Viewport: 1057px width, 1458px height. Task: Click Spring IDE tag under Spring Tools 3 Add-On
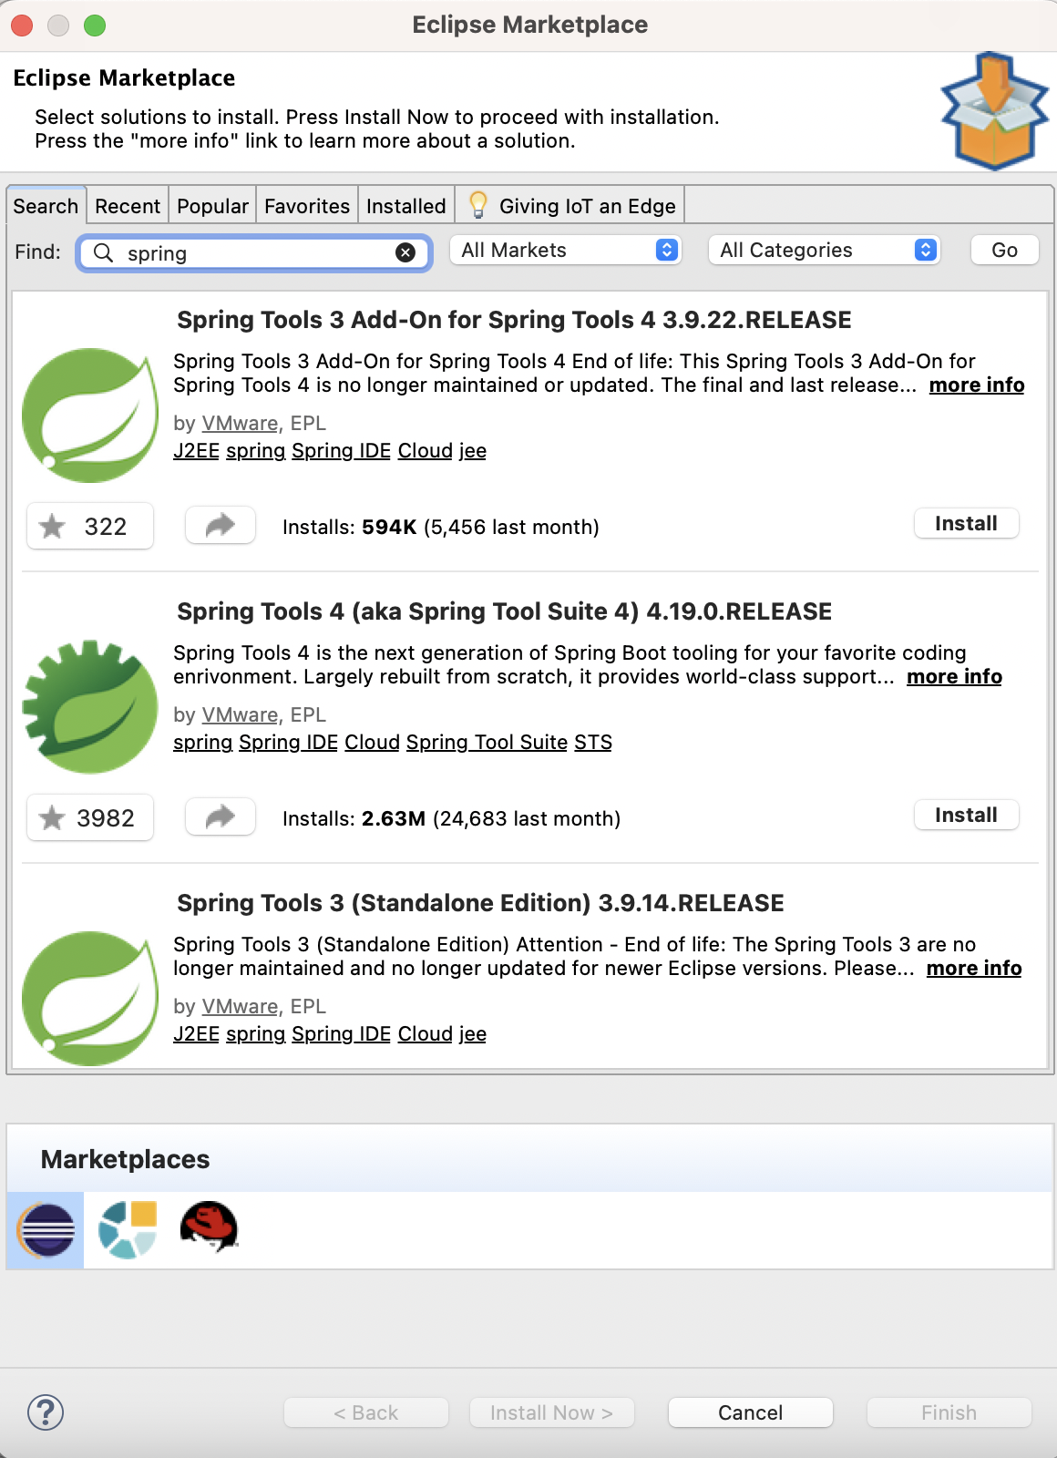(x=341, y=450)
